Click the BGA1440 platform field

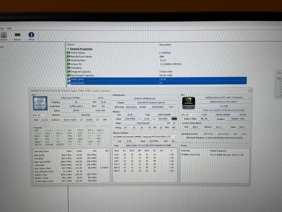point(86,115)
